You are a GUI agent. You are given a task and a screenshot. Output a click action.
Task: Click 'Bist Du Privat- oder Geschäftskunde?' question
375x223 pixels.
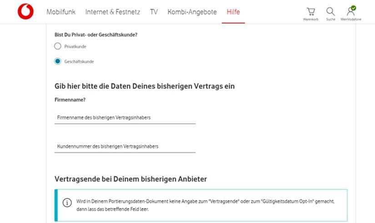click(96, 35)
